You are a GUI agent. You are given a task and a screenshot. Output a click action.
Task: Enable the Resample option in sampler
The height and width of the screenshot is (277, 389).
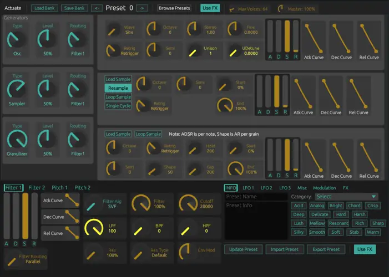tap(118, 88)
